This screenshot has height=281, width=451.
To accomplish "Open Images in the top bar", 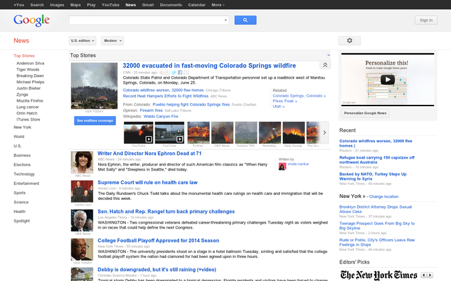I will 57,5.
